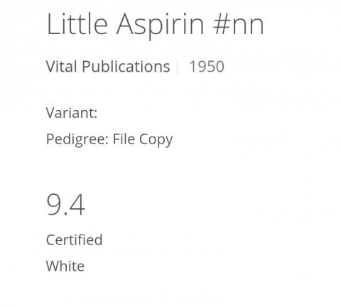This screenshot has width=341, height=307.
Task: Click the Pedigree: label
Action: (x=77, y=139)
